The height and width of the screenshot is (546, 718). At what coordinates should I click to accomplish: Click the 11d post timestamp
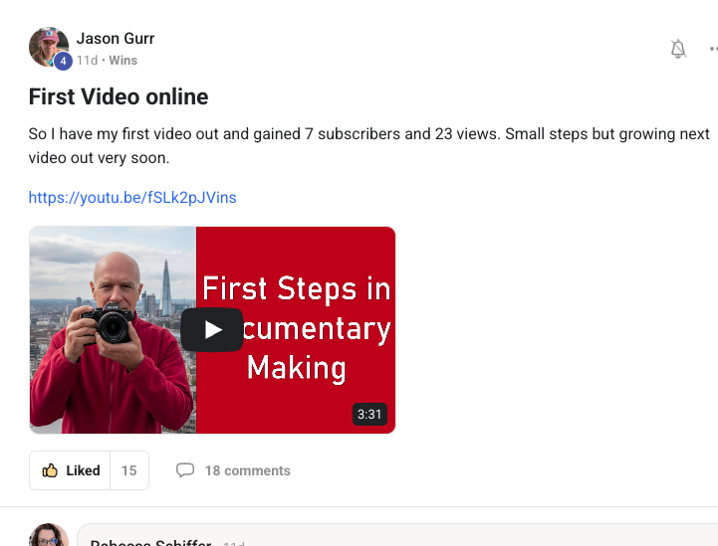(87, 61)
